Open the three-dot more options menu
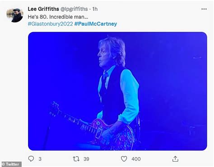The height and width of the screenshot is (167, 214). point(204,9)
